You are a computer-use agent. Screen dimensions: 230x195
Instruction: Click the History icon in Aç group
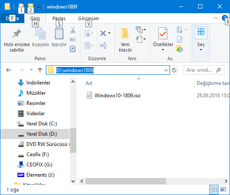point(179,49)
